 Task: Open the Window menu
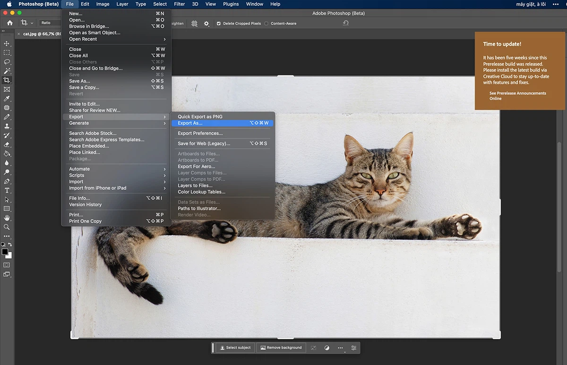pos(254,4)
